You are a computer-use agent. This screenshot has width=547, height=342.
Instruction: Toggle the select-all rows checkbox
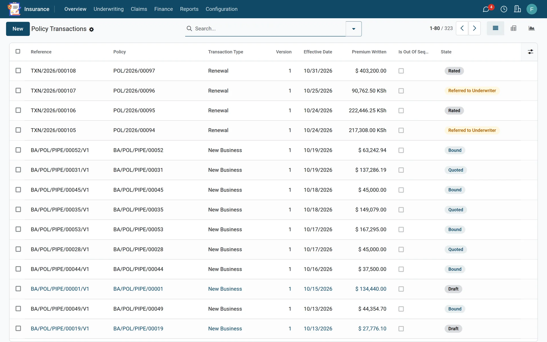pos(18,51)
